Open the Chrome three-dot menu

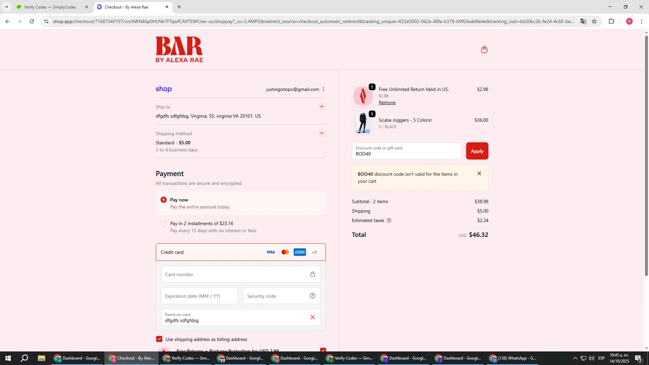pyautogui.click(x=642, y=21)
